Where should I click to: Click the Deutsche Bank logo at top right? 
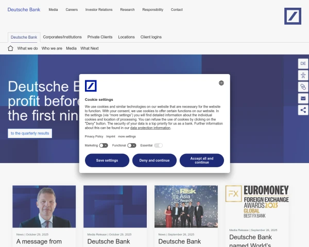tap(293, 16)
